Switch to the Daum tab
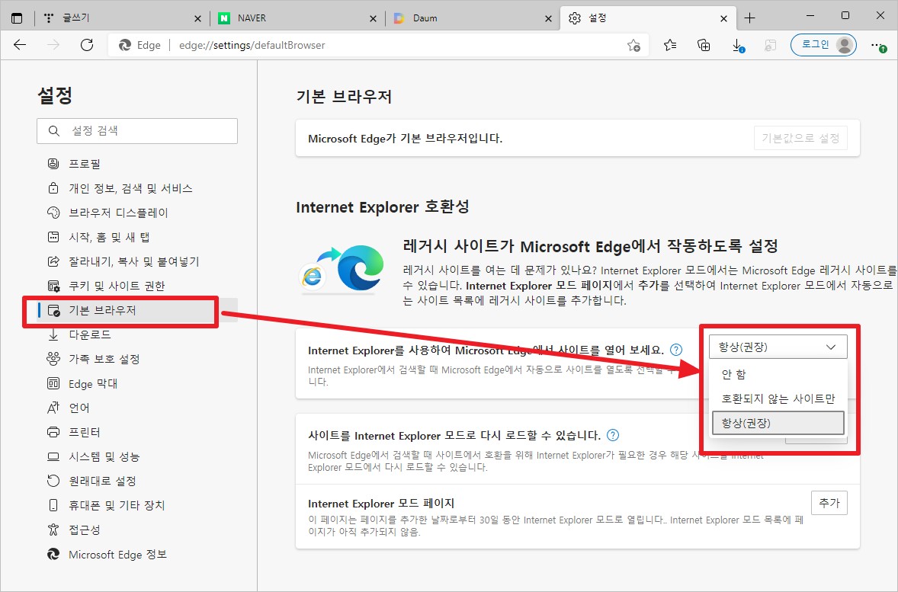The height and width of the screenshot is (592, 898). (473, 18)
